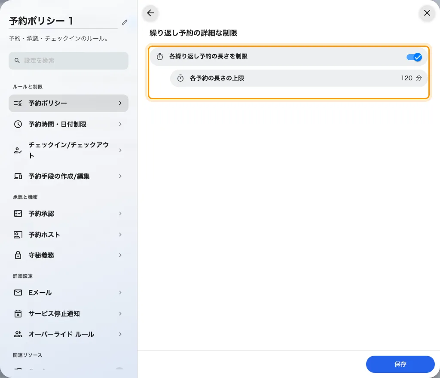This screenshot has width=440, height=378.
Task: Expand chevron on サービス停止通知 row
Action: (x=120, y=314)
